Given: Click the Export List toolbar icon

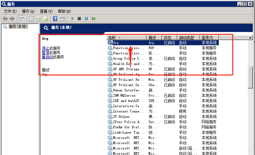Looking at the screenshot, I should pos(46,19).
